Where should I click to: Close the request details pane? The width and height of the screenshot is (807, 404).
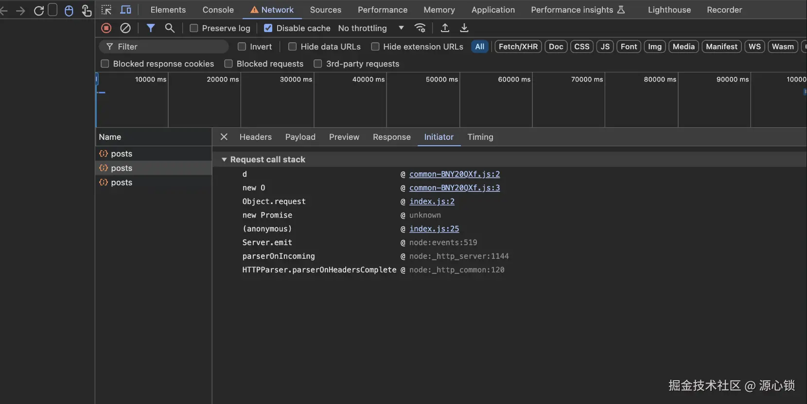pyautogui.click(x=224, y=137)
